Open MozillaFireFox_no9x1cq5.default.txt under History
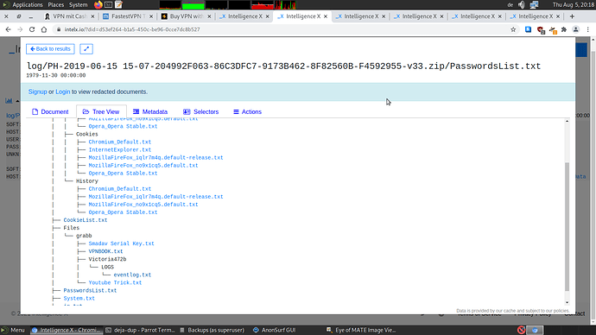Image resolution: width=596 pixels, height=335 pixels. 143,205
